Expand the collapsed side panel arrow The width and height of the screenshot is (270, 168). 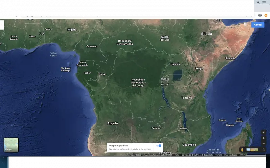tap(2, 25)
